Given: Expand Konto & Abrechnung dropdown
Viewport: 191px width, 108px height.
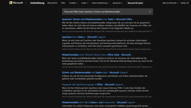Looking at the screenshot, I should pyautogui.click(x=100, y=3).
